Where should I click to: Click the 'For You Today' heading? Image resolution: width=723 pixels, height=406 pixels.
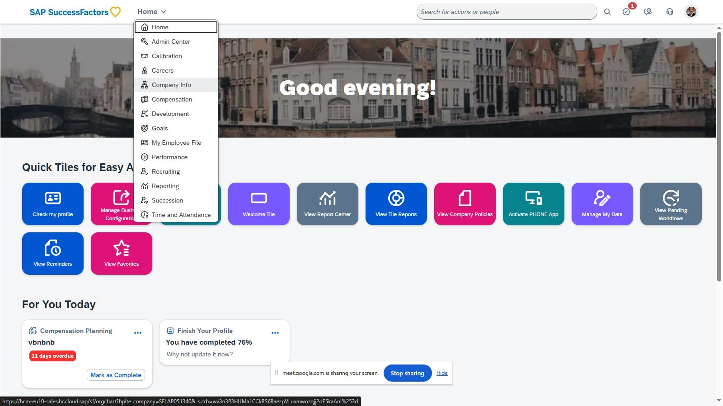click(x=59, y=304)
